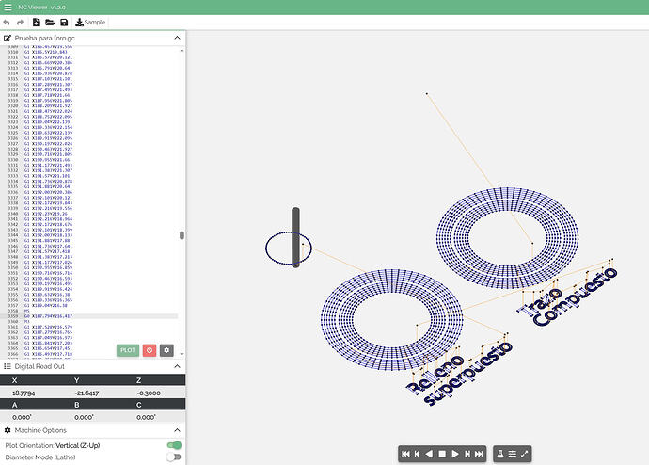Select the M5 line 3358
The height and width of the screenshot is (465, 649).
27,311
